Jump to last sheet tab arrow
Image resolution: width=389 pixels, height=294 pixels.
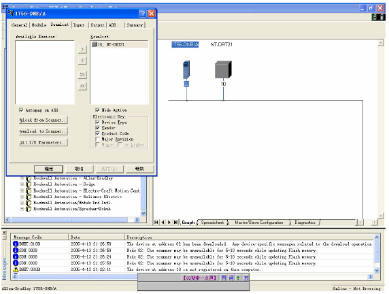click(175, 223)
